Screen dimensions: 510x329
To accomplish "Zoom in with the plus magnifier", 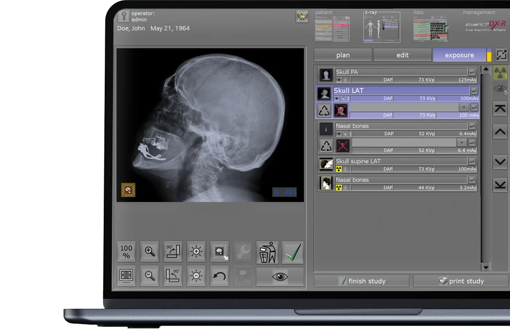I will (x=149, y=252).
